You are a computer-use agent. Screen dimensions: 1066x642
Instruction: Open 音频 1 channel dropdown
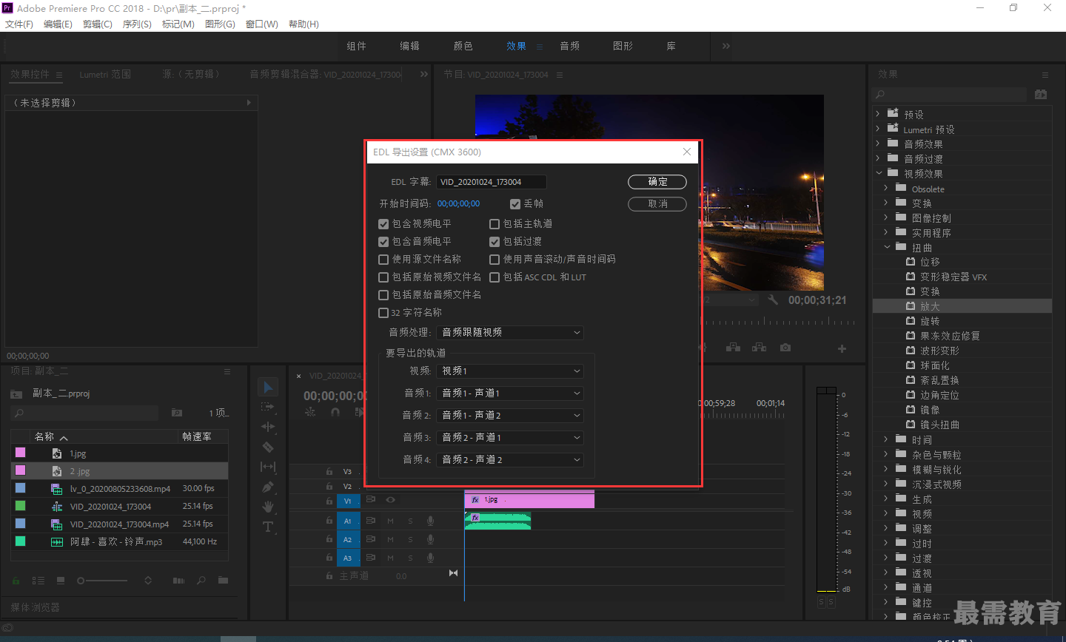coord(510,393)
